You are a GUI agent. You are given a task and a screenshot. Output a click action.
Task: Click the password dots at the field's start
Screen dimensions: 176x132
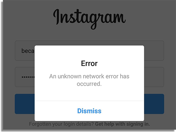[28, 77]
